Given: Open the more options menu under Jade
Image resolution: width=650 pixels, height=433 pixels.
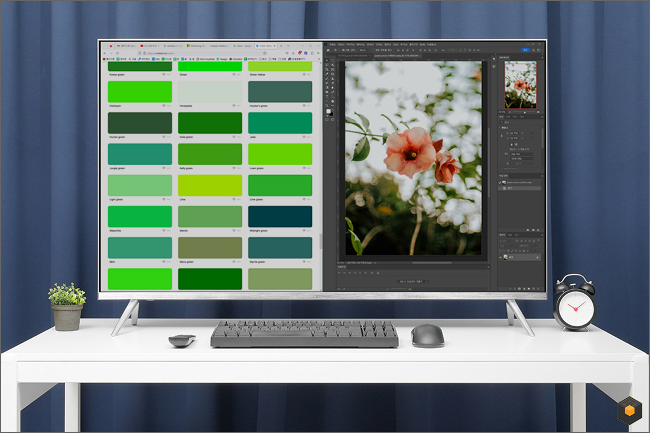Looking at the screenshot, I should coord(308,137).
